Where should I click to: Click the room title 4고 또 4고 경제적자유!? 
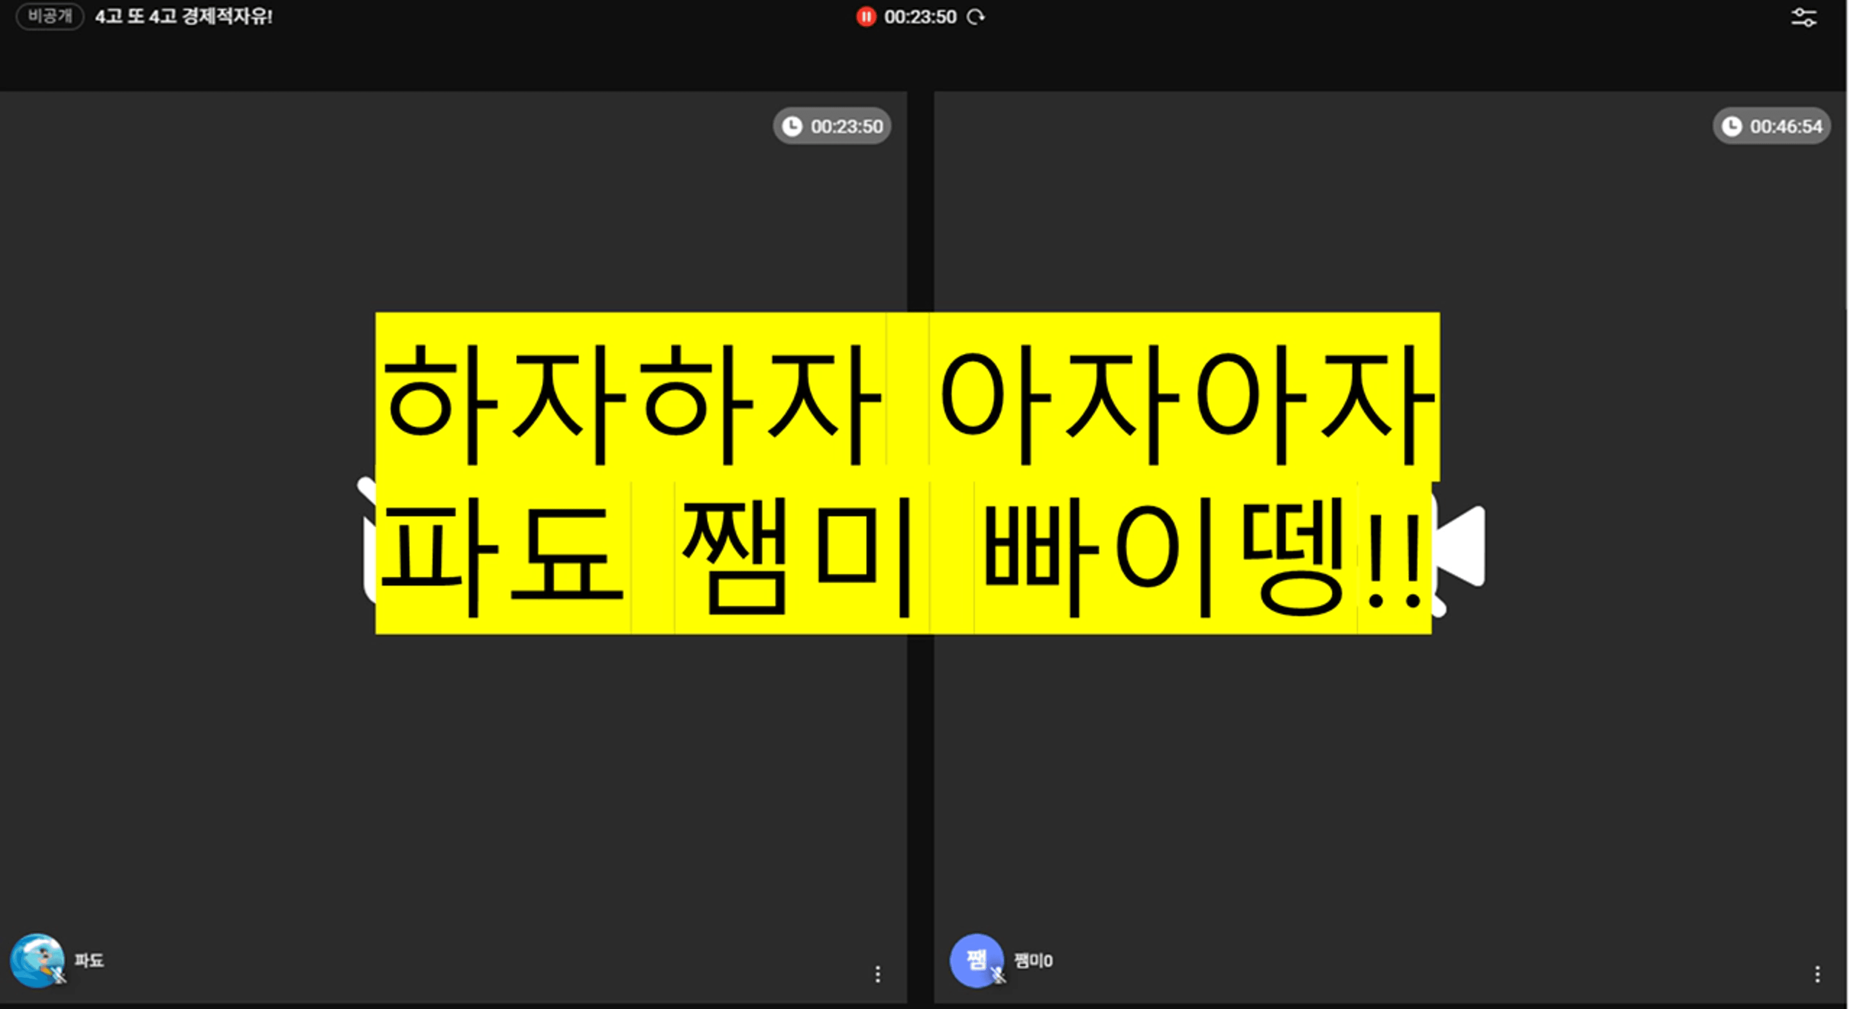(x=184, y=16)
